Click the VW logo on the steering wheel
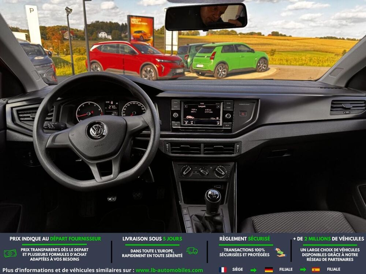 [x=97, y=131]
